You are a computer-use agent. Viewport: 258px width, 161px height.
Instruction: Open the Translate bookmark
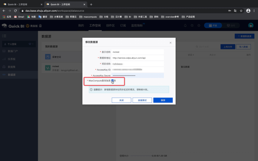43,17
